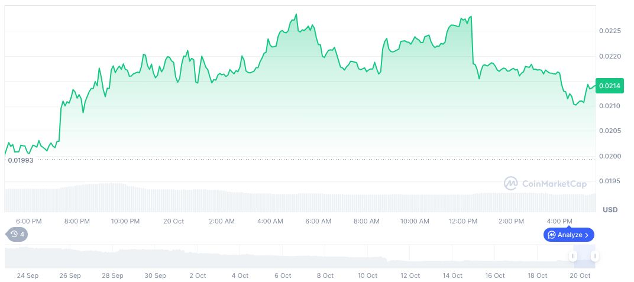Click the 0.01993 opening price label
This screenshot has height=282, width=634.
click(x=21, y=160)
